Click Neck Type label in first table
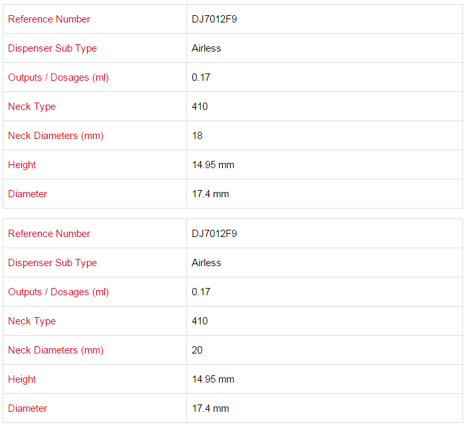 pyautogui.click(x=32, y=107)
